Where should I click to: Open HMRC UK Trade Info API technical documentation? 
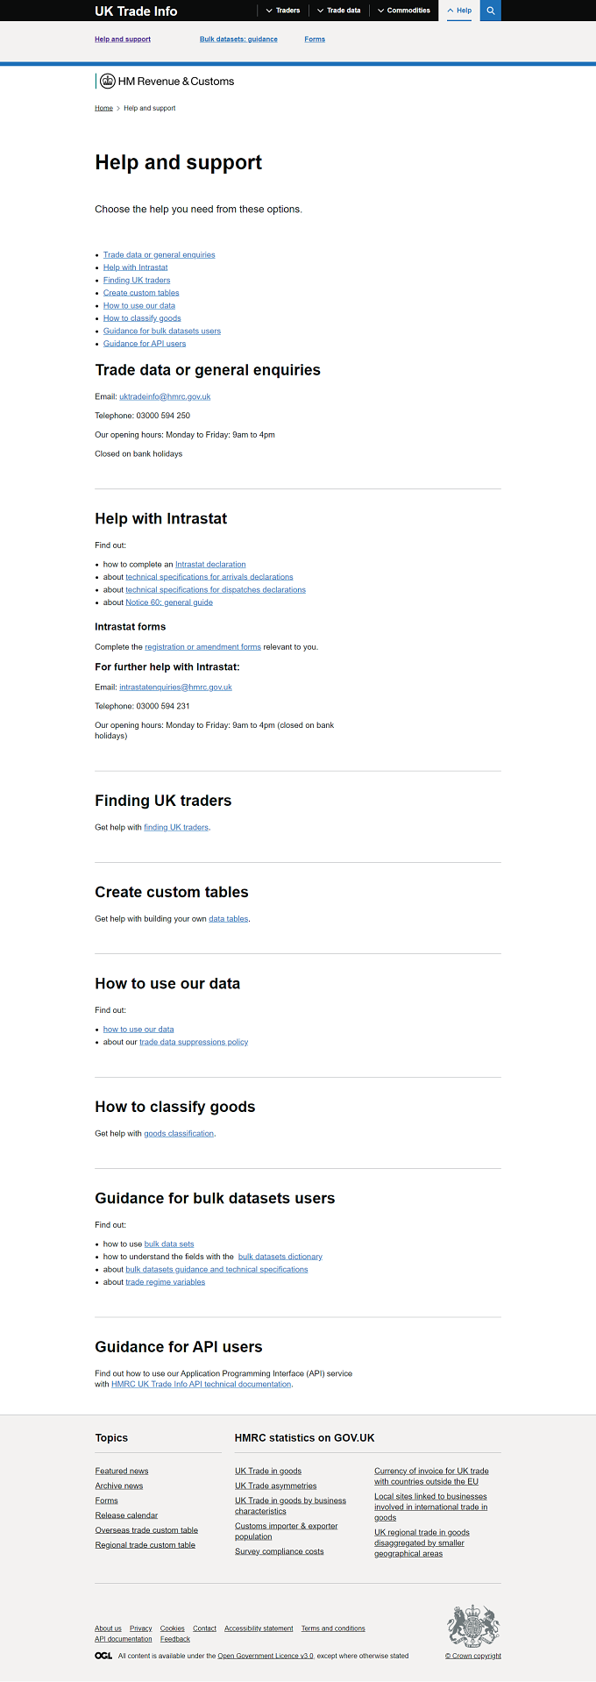pos(201,1385)
